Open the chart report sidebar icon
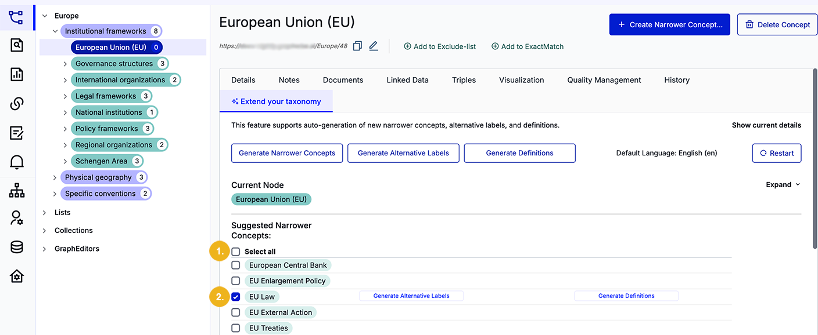818x335 pixels. pyautogui.click(x=16, y=74)
